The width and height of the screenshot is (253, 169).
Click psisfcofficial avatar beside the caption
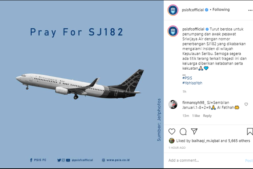(x=173, y=31)
